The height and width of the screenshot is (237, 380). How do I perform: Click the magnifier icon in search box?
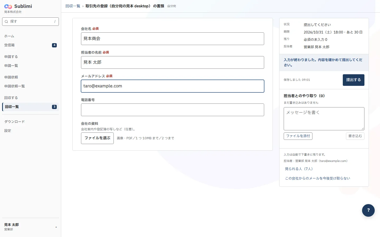tap(6, 22)
